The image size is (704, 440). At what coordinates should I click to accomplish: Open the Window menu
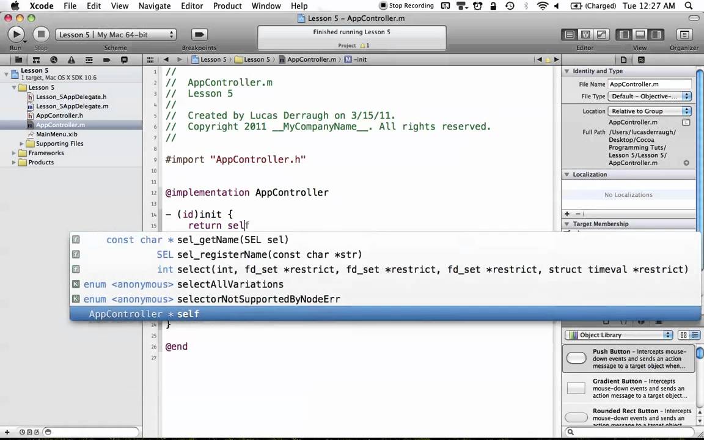[x=266, y=6]
